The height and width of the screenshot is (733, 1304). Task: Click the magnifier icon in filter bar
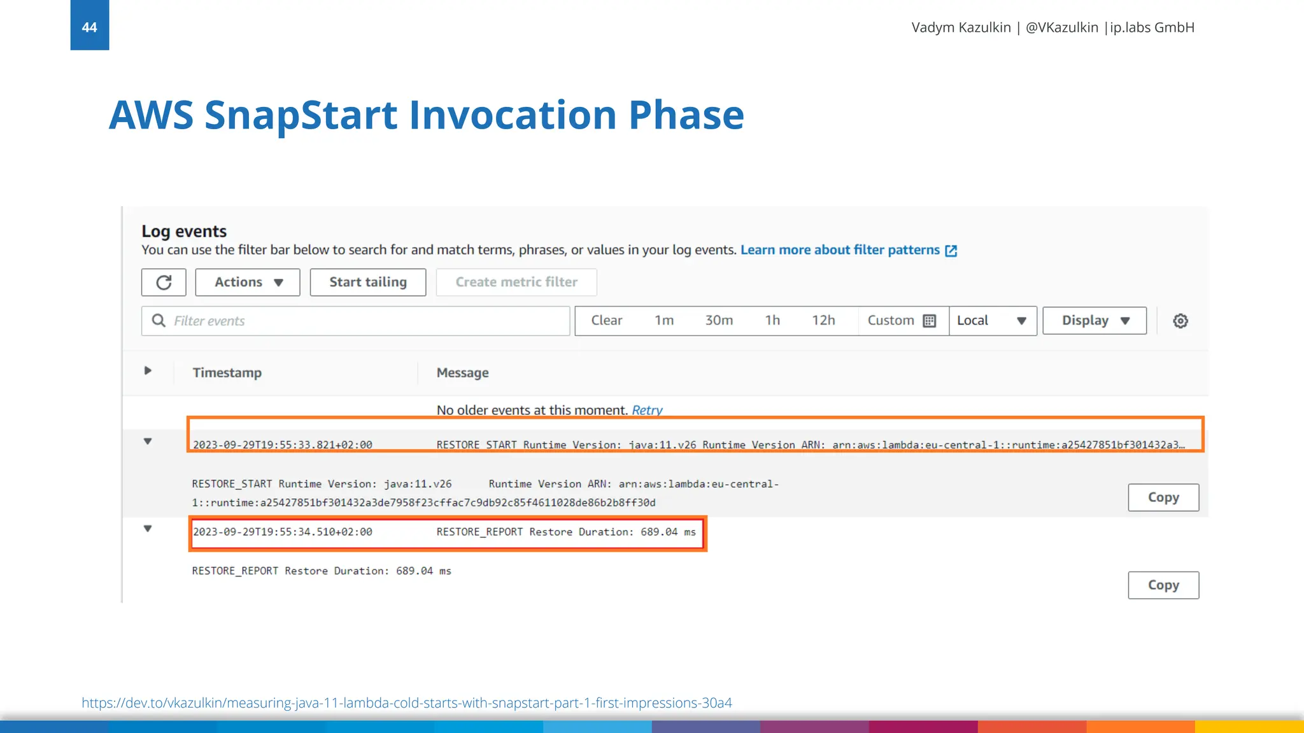tap(159, 321)
